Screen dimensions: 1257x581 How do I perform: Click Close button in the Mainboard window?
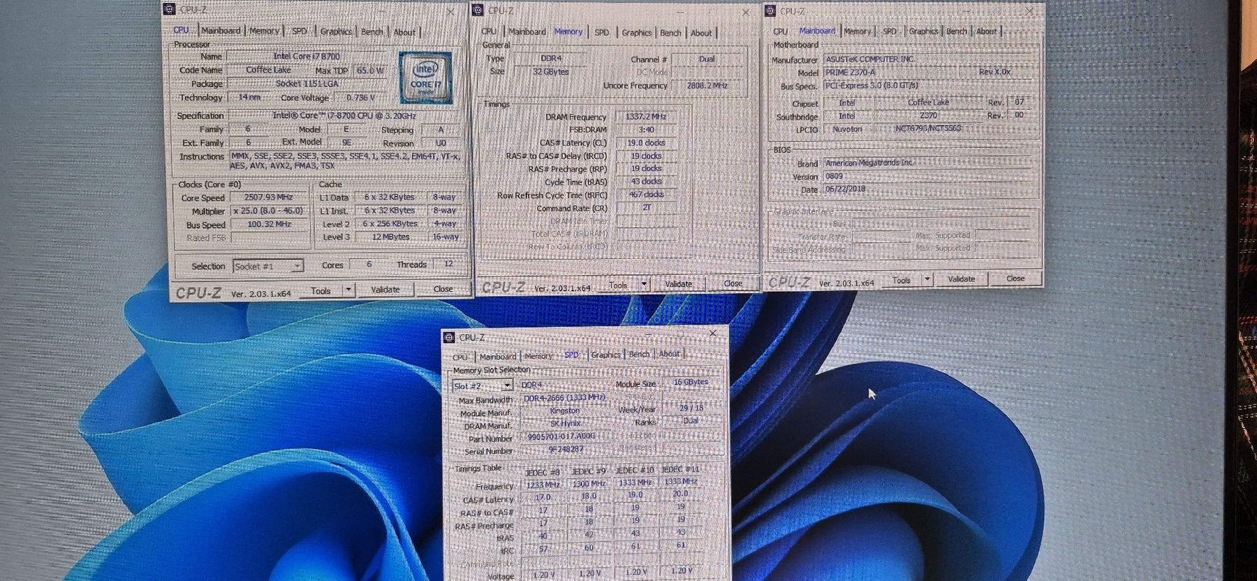click(1015, 278)
